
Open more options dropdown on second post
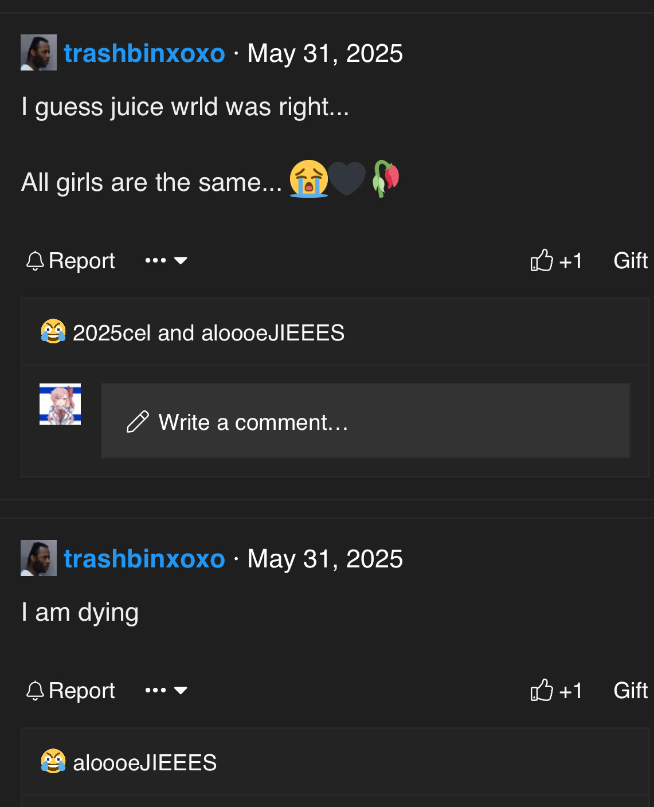[x=166, y=691]
